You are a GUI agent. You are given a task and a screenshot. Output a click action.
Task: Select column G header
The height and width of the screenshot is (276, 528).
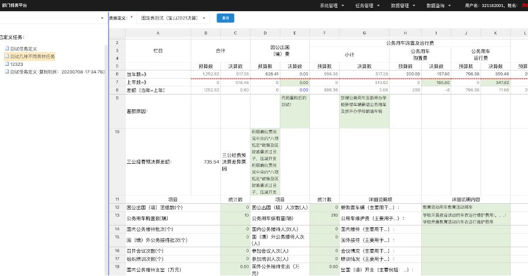click(364, 33)
